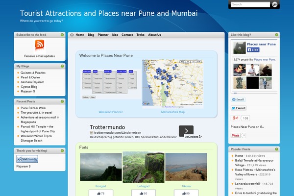
Task: Click the Tikona fort photo
Action: tap(186, 167)
